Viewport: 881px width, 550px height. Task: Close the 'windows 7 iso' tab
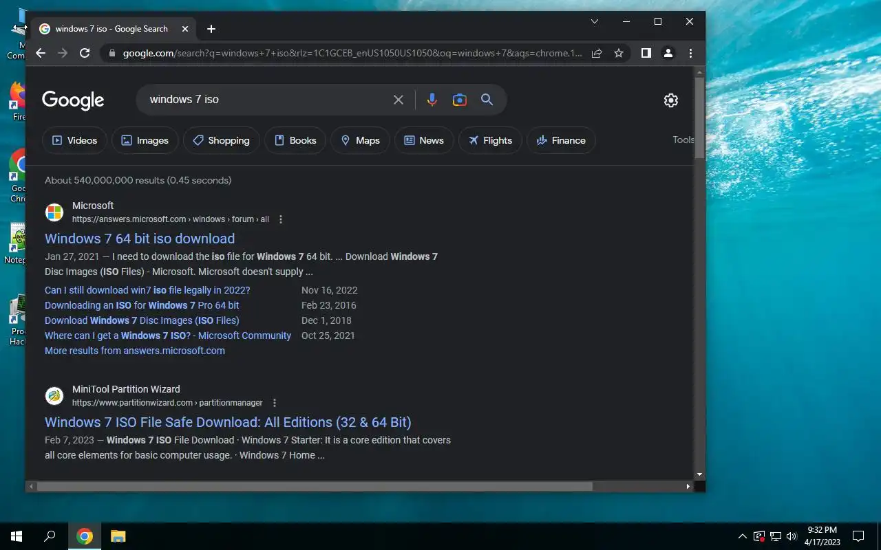[x=185, y=29]
